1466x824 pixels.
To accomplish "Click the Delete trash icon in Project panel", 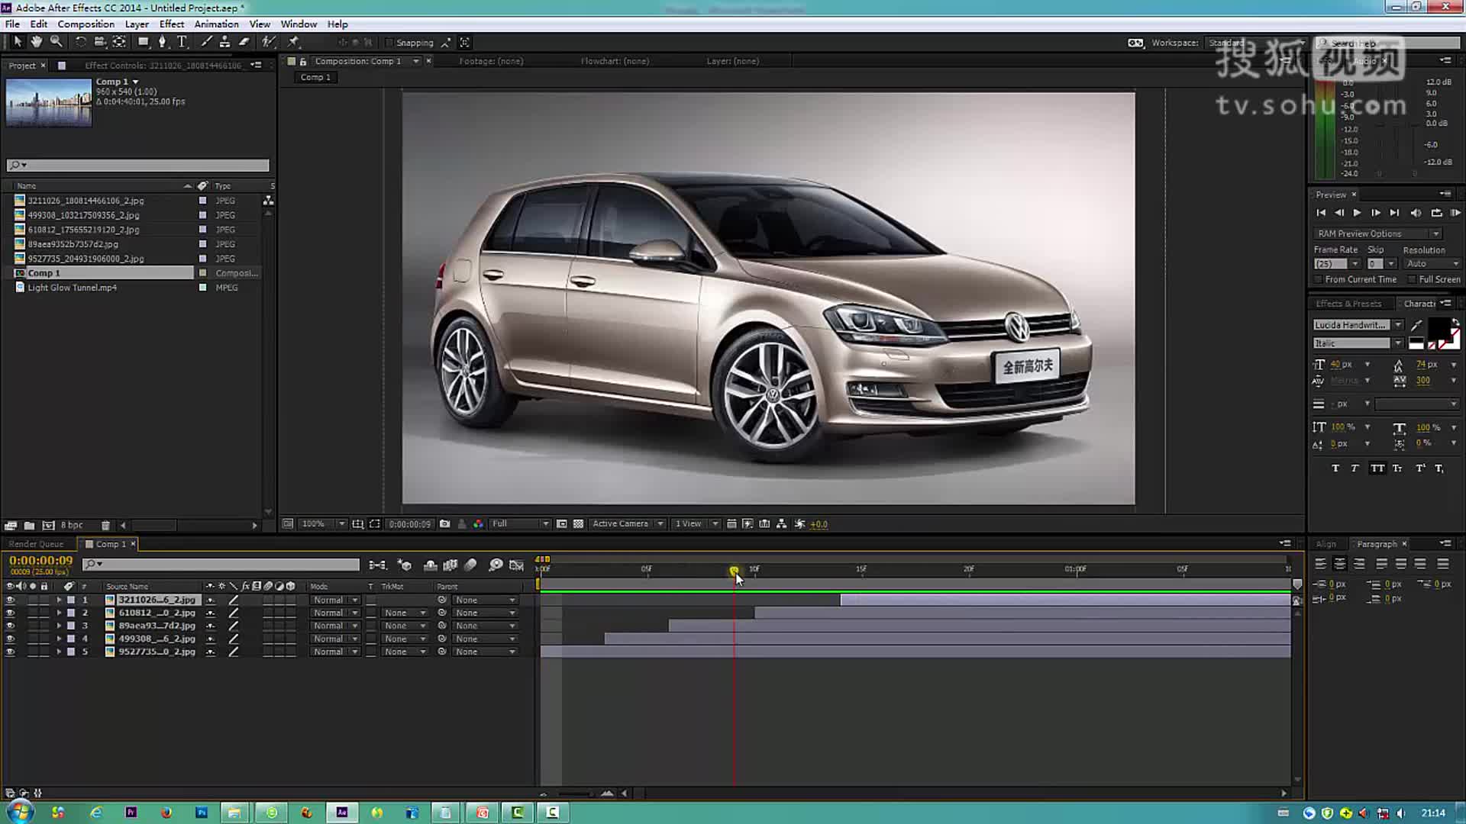I will coord(105,526).
